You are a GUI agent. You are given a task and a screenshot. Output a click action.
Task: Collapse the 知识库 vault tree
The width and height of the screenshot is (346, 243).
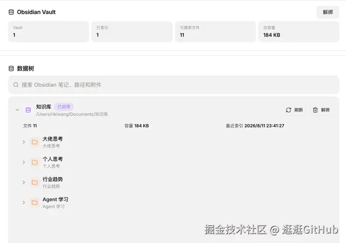coord(17,110)
